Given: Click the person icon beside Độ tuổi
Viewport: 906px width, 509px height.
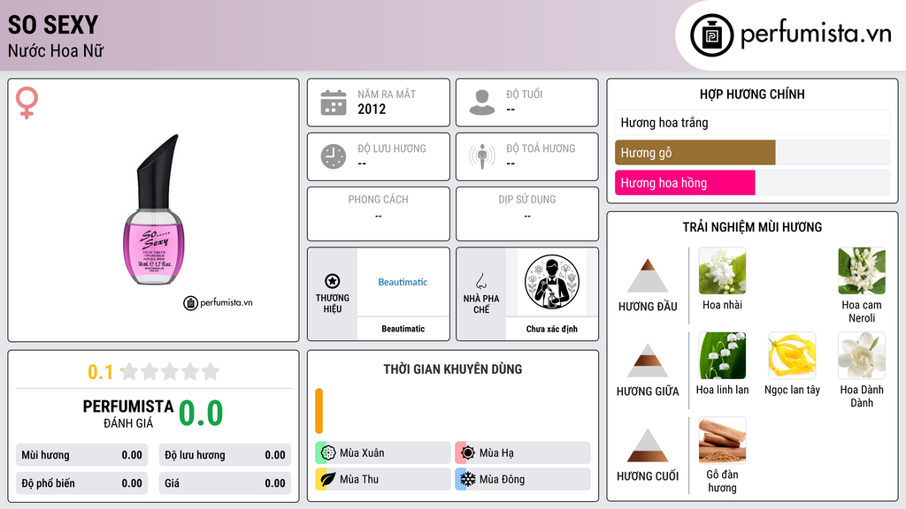Looking at the screenshot, I should coord(482,103).
